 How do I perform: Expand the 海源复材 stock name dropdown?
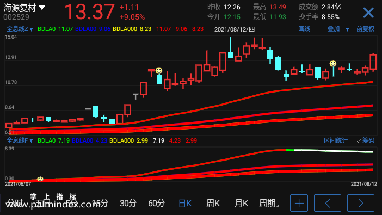pyautogui.click(x=42, y=8)
